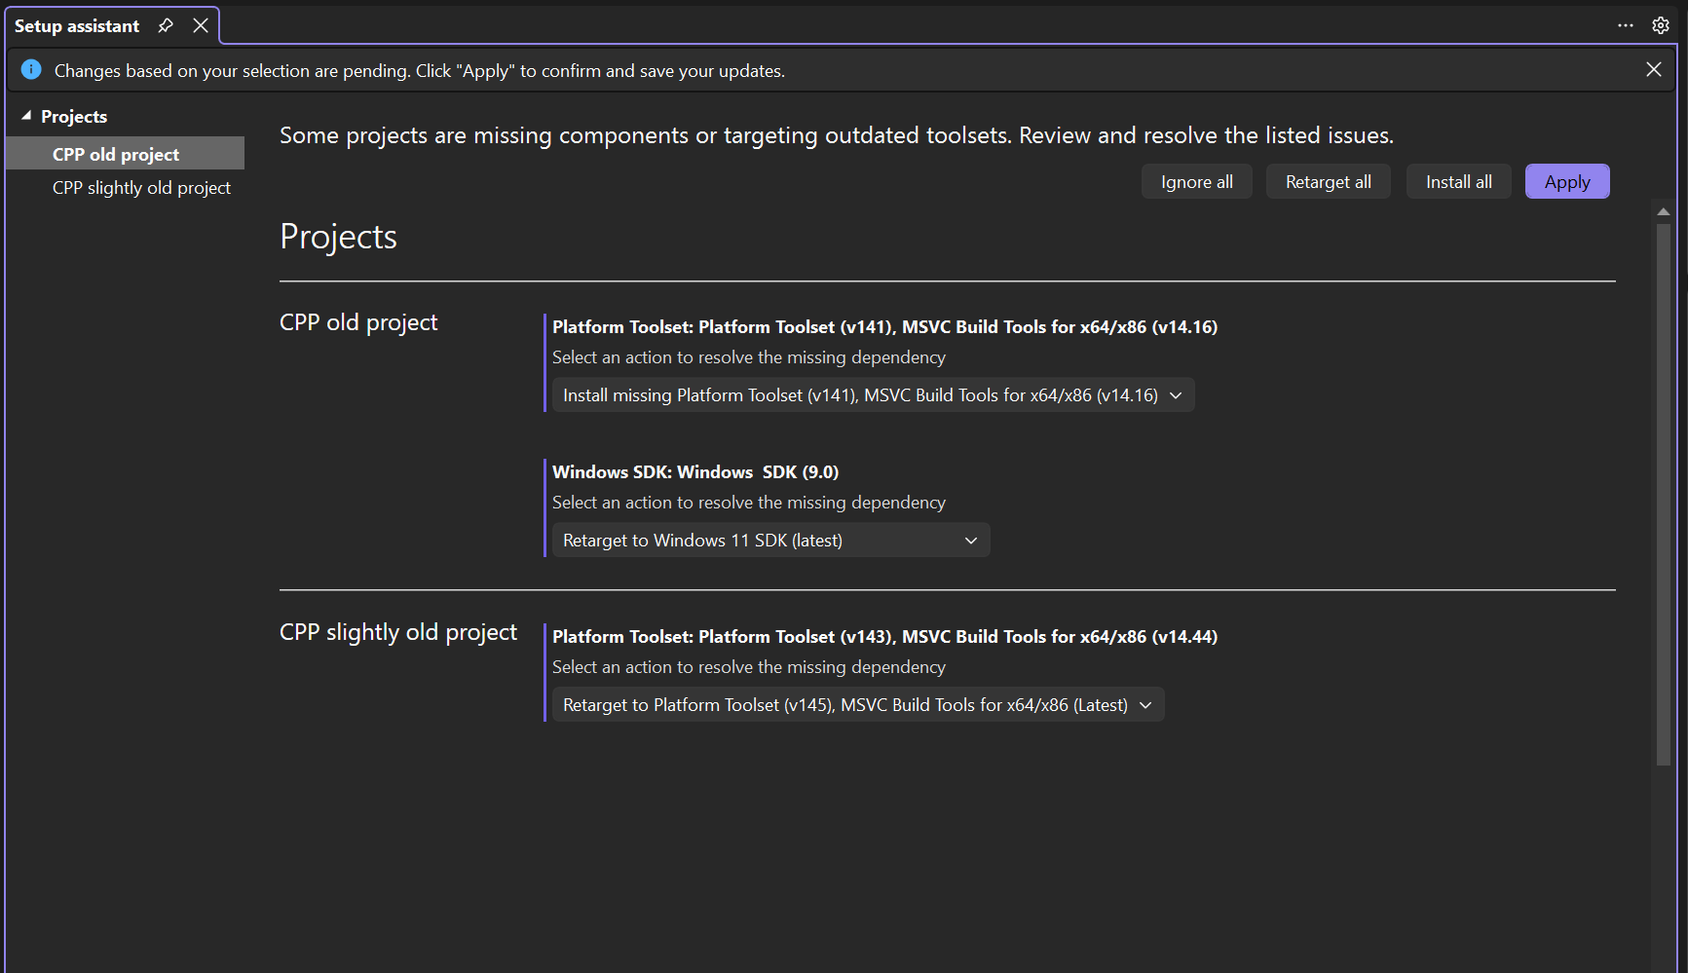The height and width of the screenshot is (973, 1688).
Task: Click the scrollbar's up arrow
Action: point(1663,210)
